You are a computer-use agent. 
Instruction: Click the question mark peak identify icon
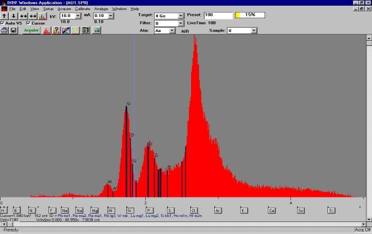click(x=57, y=30)
